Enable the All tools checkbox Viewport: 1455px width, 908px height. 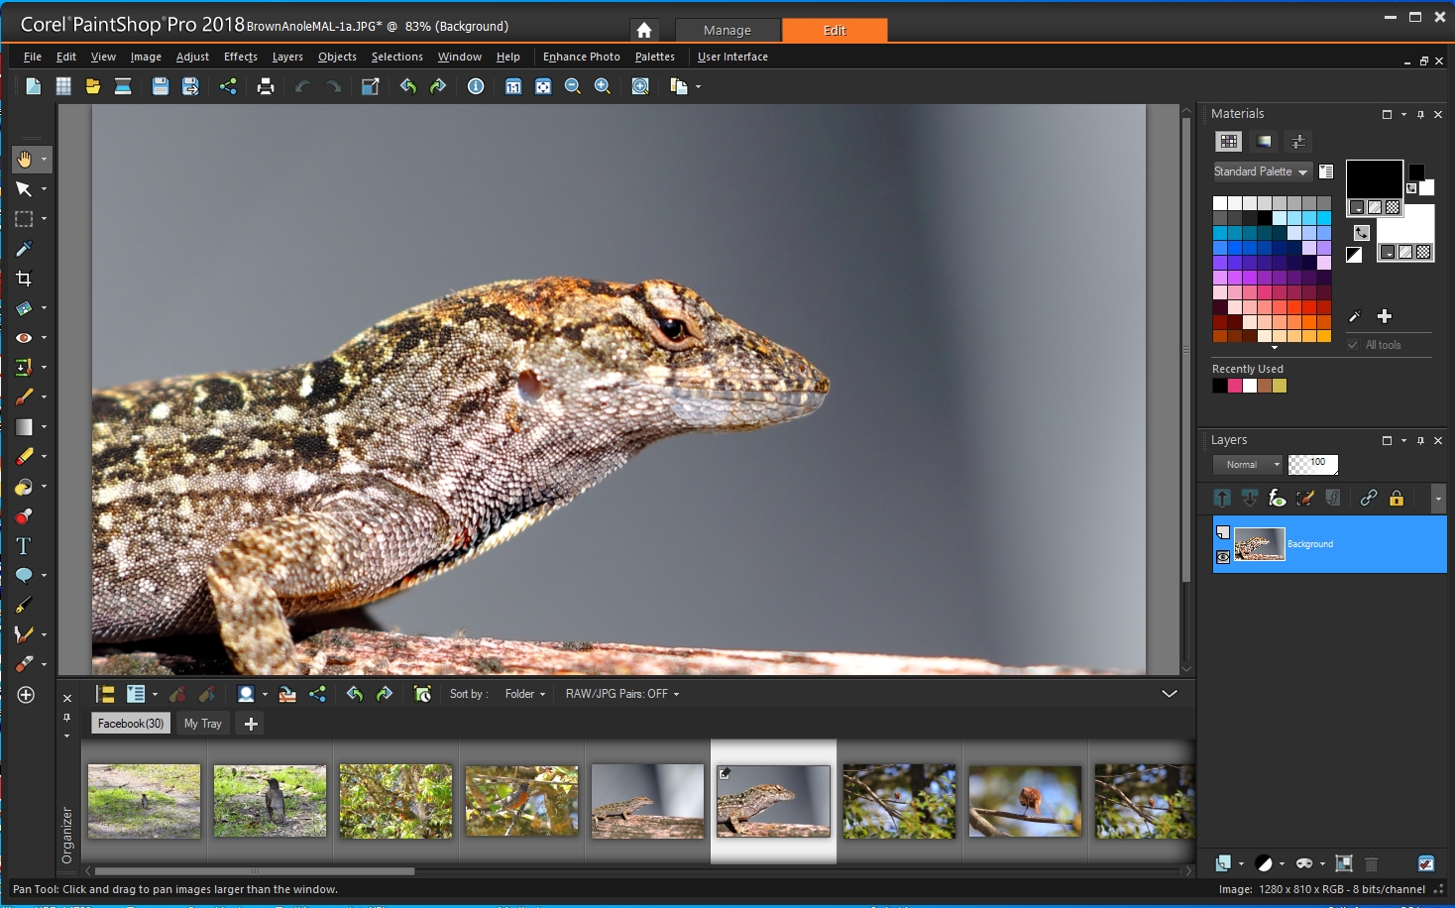[x=1353, y=345]
